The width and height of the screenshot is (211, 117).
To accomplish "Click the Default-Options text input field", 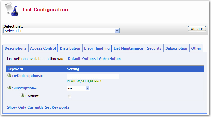I will pos(93,76).
